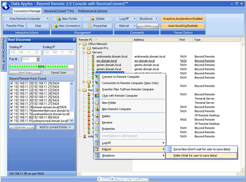Open the LogOff toolbar dropdown arrow
The width and height of the screenshot is (246, 182).
click(x=134, y=19)
